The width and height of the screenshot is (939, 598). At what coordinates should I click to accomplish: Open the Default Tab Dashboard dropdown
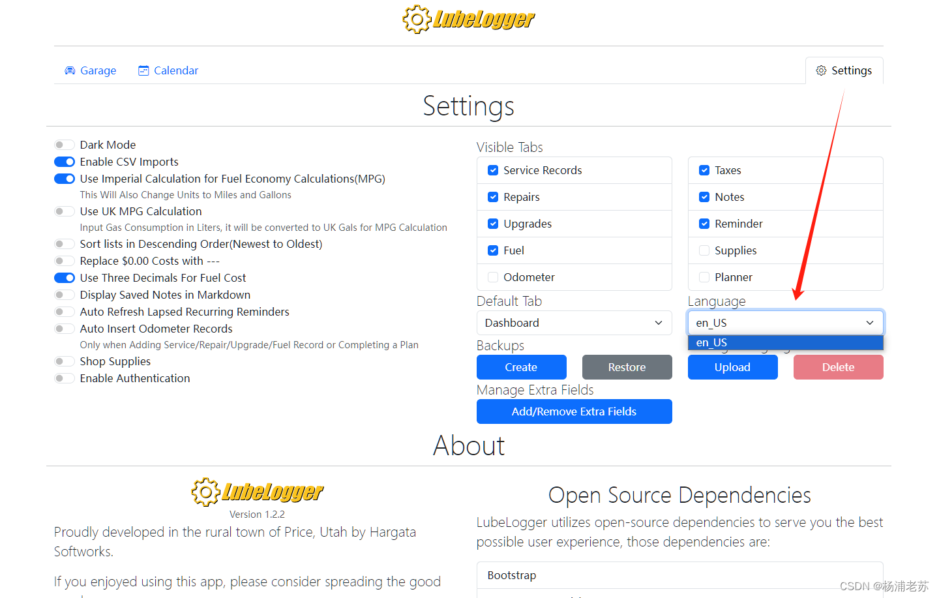click(574, 323)
